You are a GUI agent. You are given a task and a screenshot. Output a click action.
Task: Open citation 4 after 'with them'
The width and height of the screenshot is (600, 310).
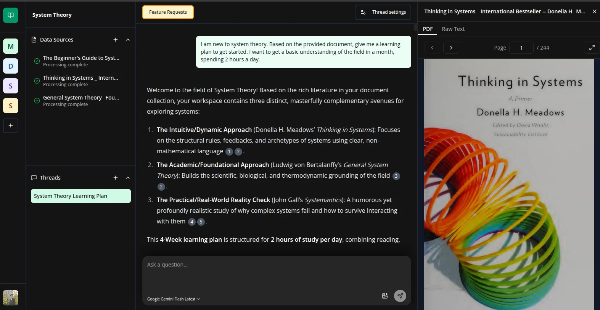coord(192,222)
